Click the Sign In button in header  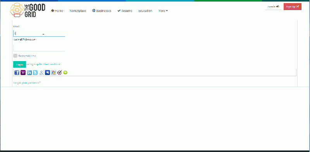pos(273,7)
